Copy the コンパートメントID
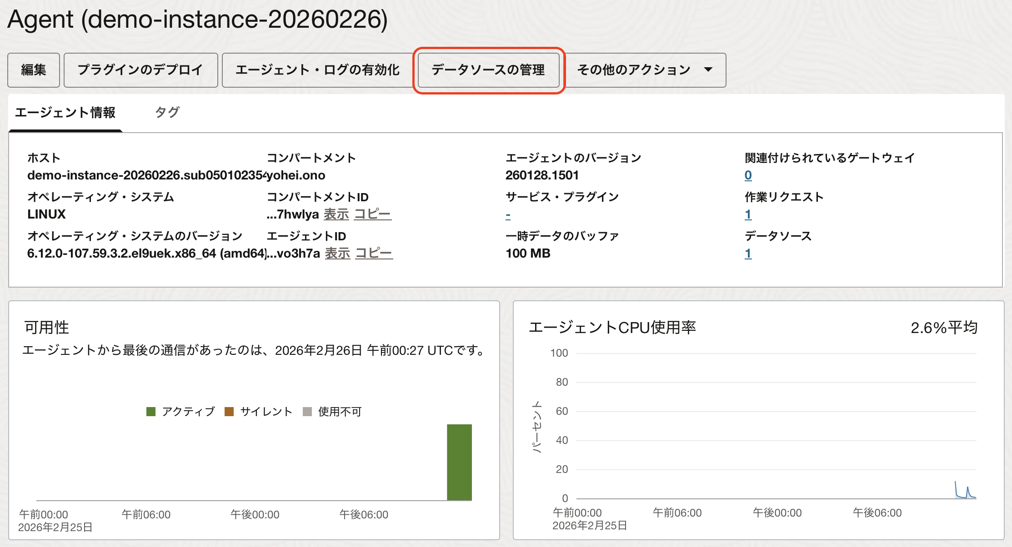This screenshot has width=1012, height=547. [x=372, y=214]
